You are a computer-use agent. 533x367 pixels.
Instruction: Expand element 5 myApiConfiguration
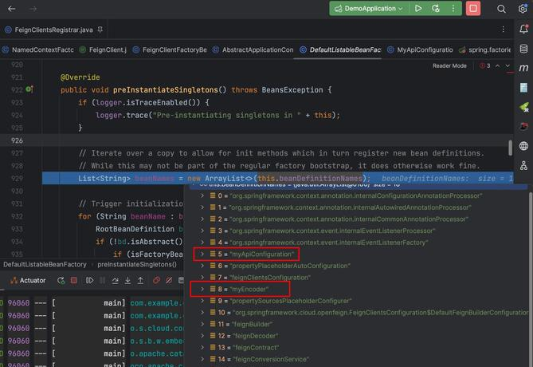tap(202, 254)
